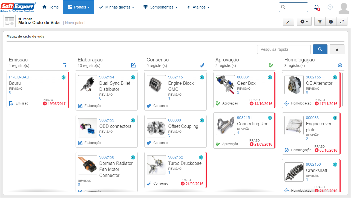This screenshot has height=198, width=351.
Task: Open record link 9082158
Action: pos(107,157)
